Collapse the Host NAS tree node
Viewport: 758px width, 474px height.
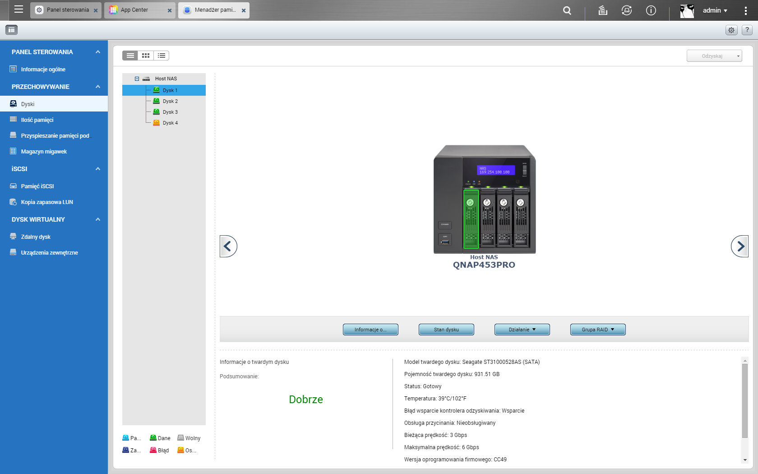(x=137, y=79)
